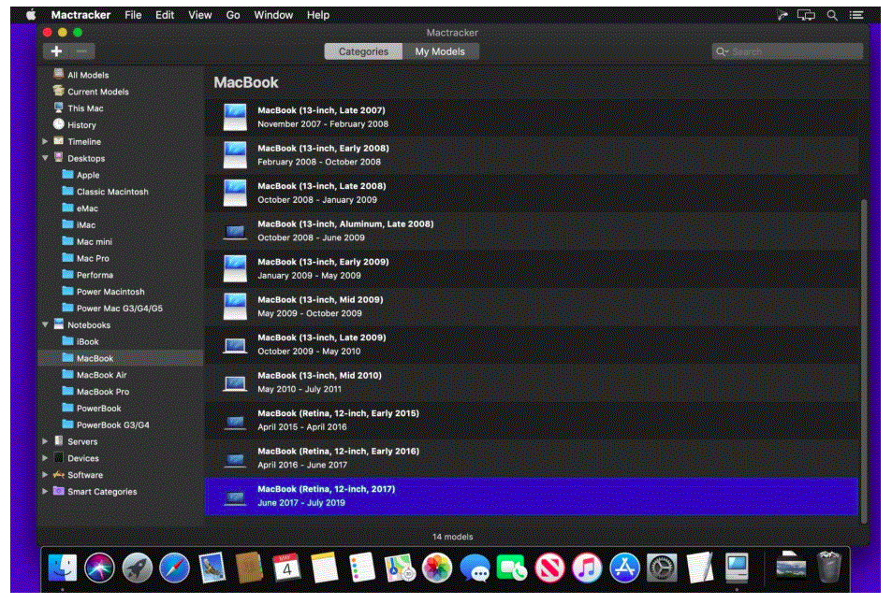Launch Siri from the Dock

point(99,568)
